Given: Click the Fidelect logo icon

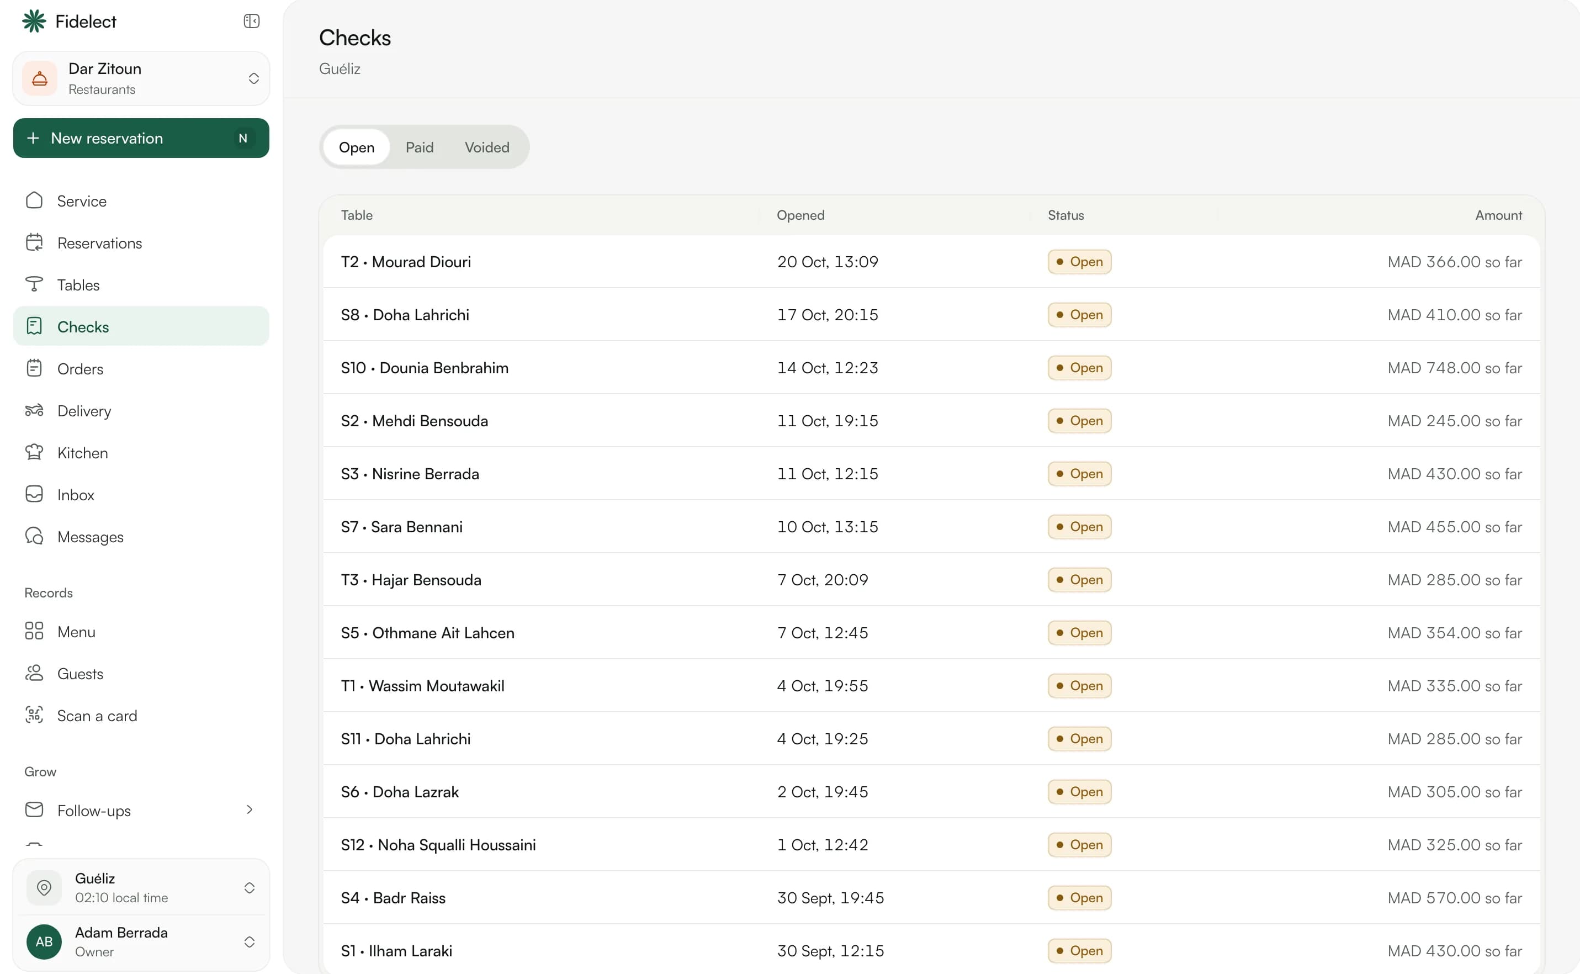Looking at the screenshot, I should (x=34, y=21).
